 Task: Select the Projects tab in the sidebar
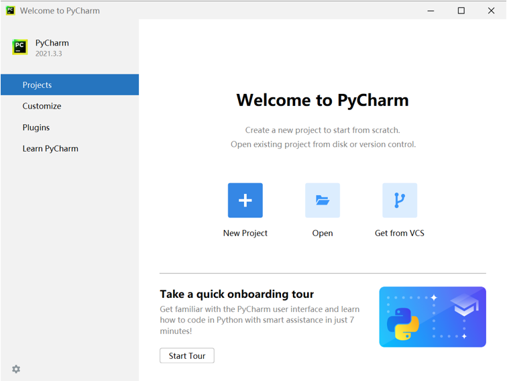70,85
